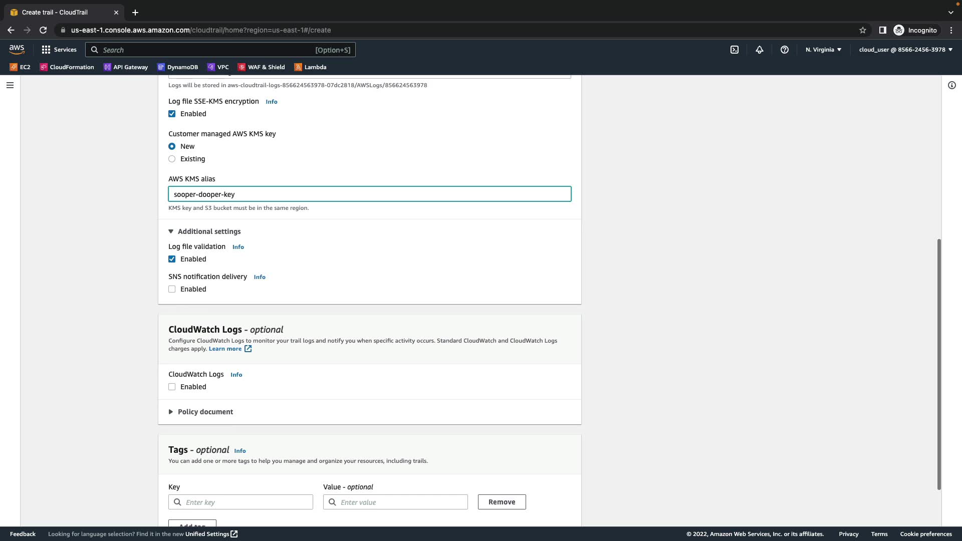Open the Services grid menu
The height and width of the screenshot is (541, 962).
point(59,50)
